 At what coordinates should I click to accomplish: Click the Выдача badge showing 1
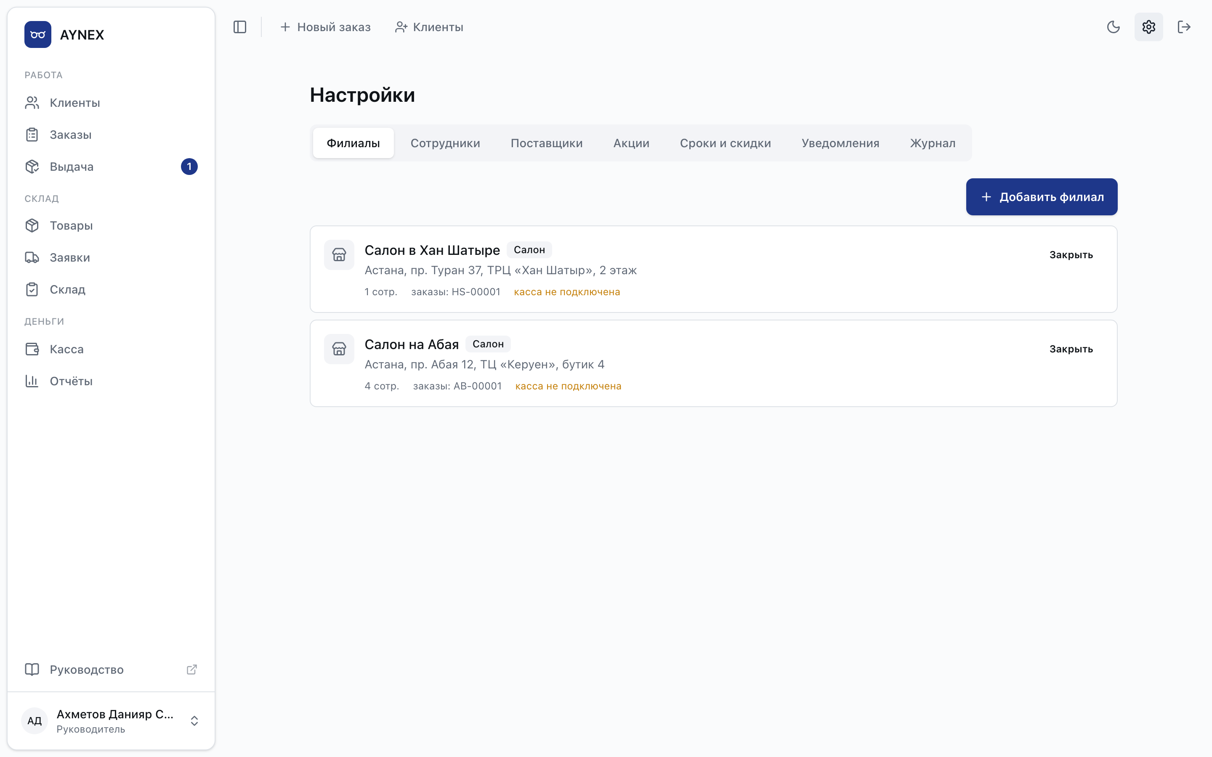[x=189, y=167]
